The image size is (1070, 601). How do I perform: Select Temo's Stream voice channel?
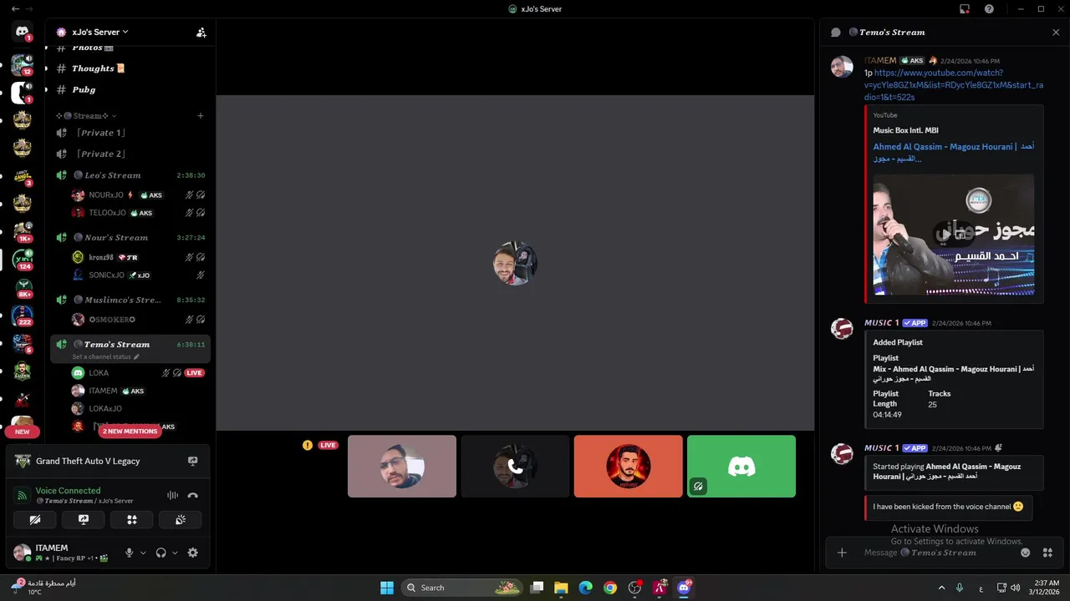[x=117, y=344]
